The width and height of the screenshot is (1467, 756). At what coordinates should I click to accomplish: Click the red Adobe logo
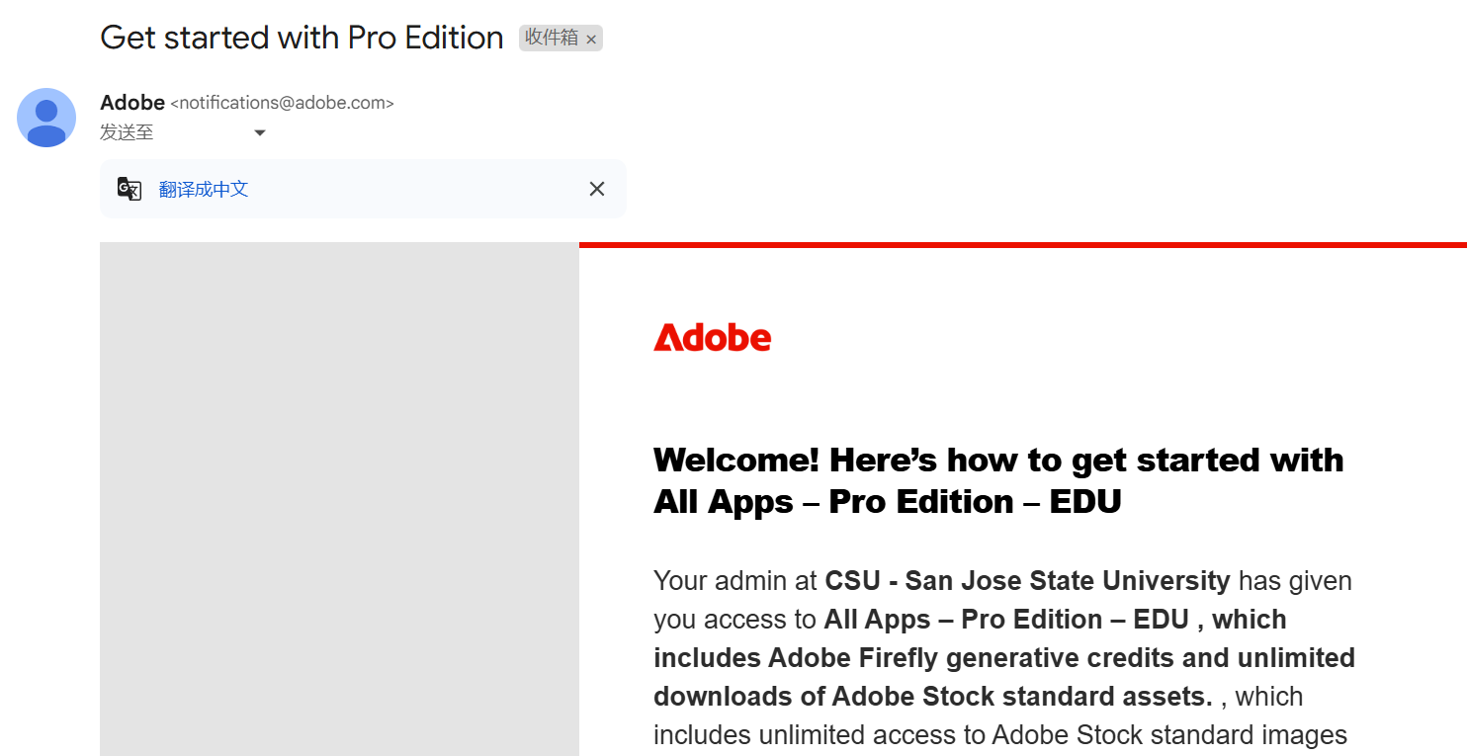point(712,338)
